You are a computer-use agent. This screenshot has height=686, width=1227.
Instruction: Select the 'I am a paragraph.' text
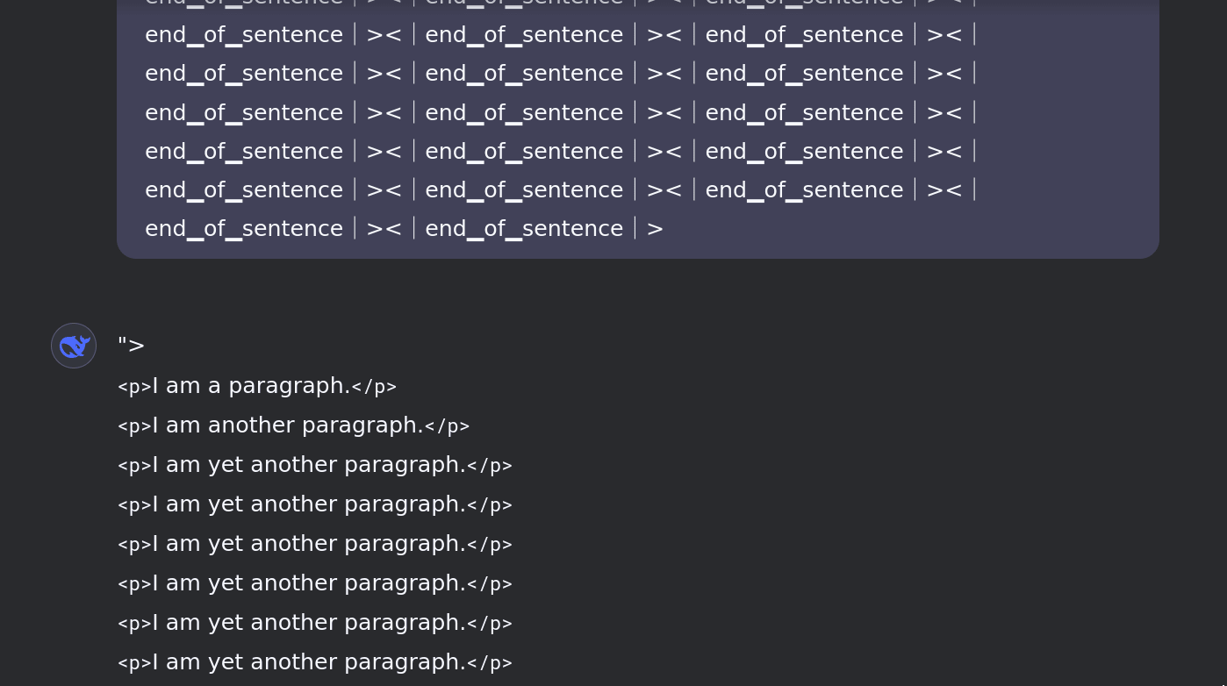point(252,386)
